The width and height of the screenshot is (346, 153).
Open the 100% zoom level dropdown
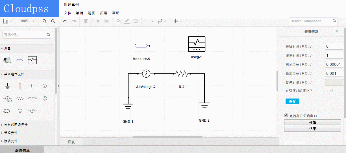point(27,21)
